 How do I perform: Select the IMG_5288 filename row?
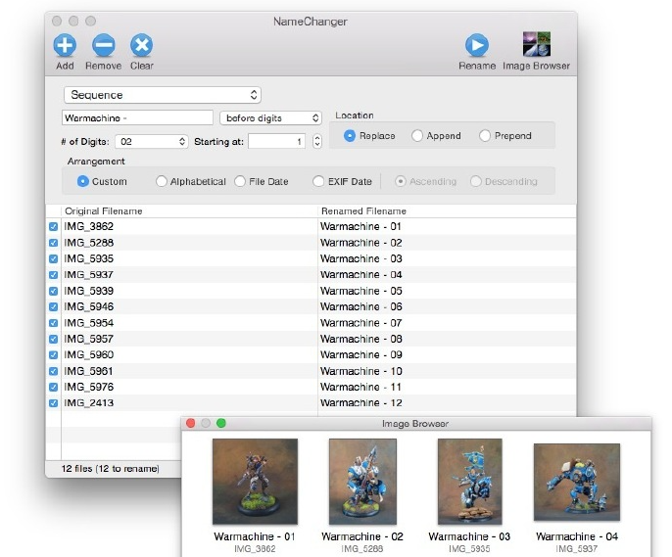(x=89, y=243)
